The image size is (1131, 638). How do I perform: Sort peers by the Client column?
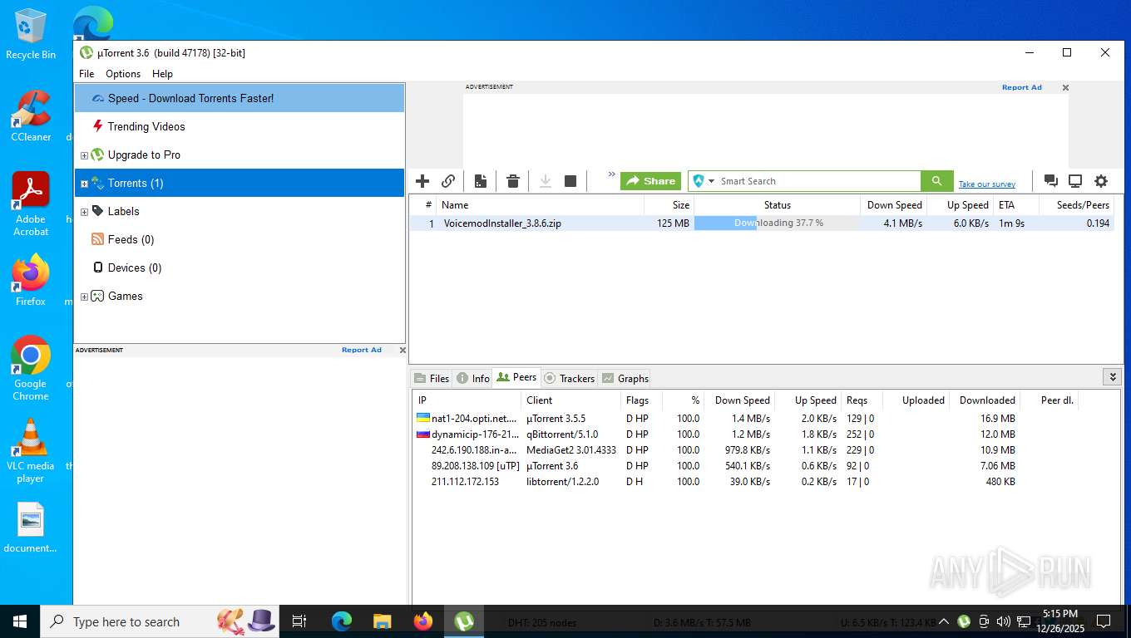coord(570,400)
